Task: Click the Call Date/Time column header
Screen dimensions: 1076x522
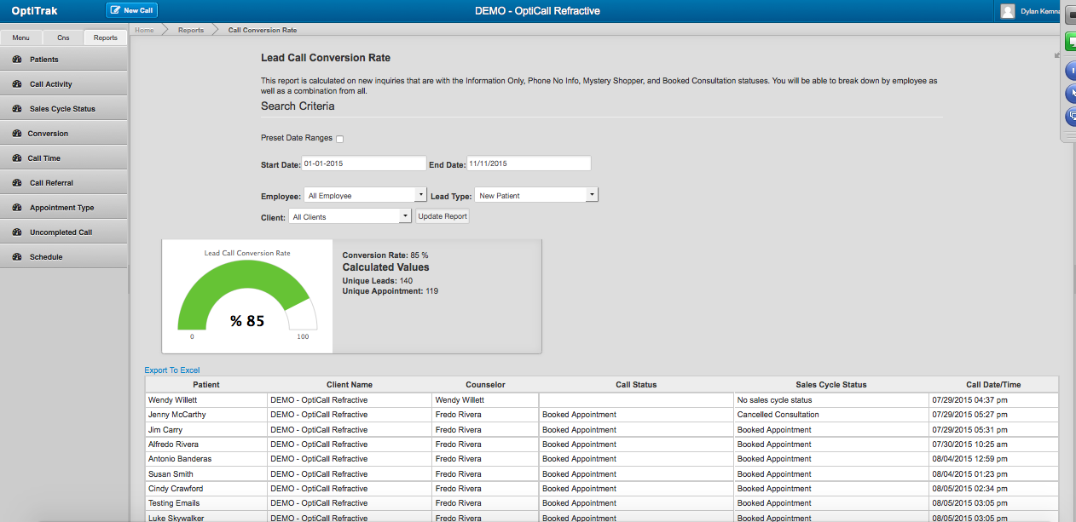Action: [x=993, y=385]
